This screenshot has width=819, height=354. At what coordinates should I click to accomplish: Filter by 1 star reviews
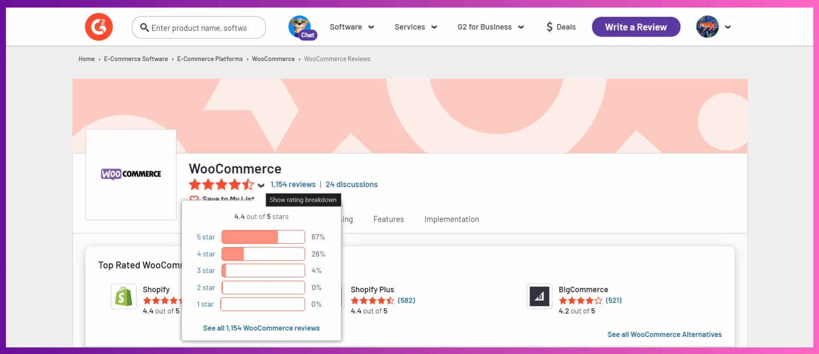click(x=205, y=305)
